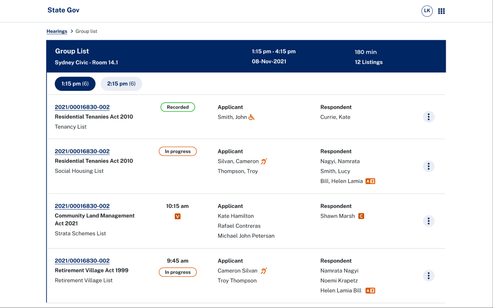Open more options for Social Housing List row
493x308 pixels.
point(428,166)
